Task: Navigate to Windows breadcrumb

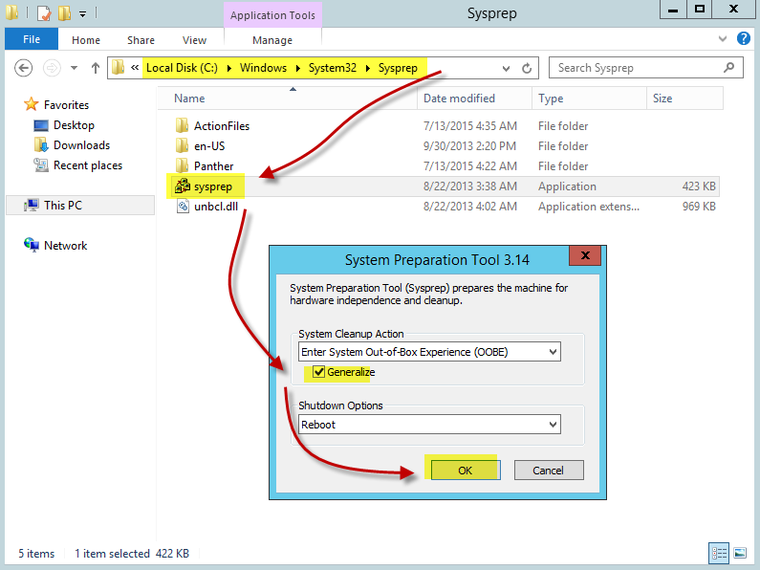Action: (x=263, y=68)
